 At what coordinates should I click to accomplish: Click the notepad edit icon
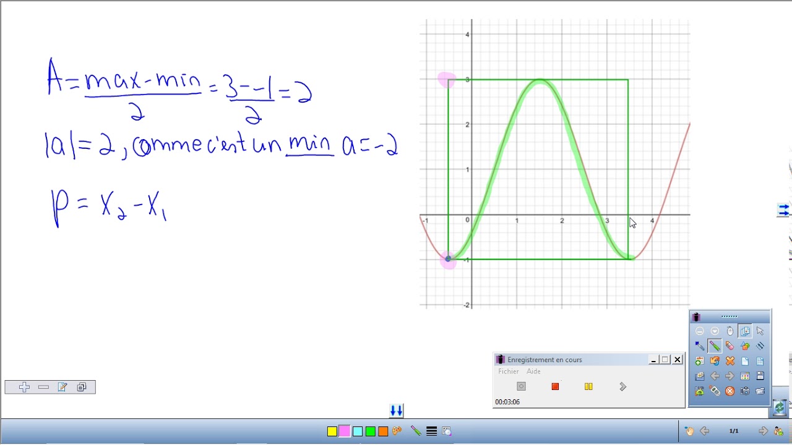62,388
